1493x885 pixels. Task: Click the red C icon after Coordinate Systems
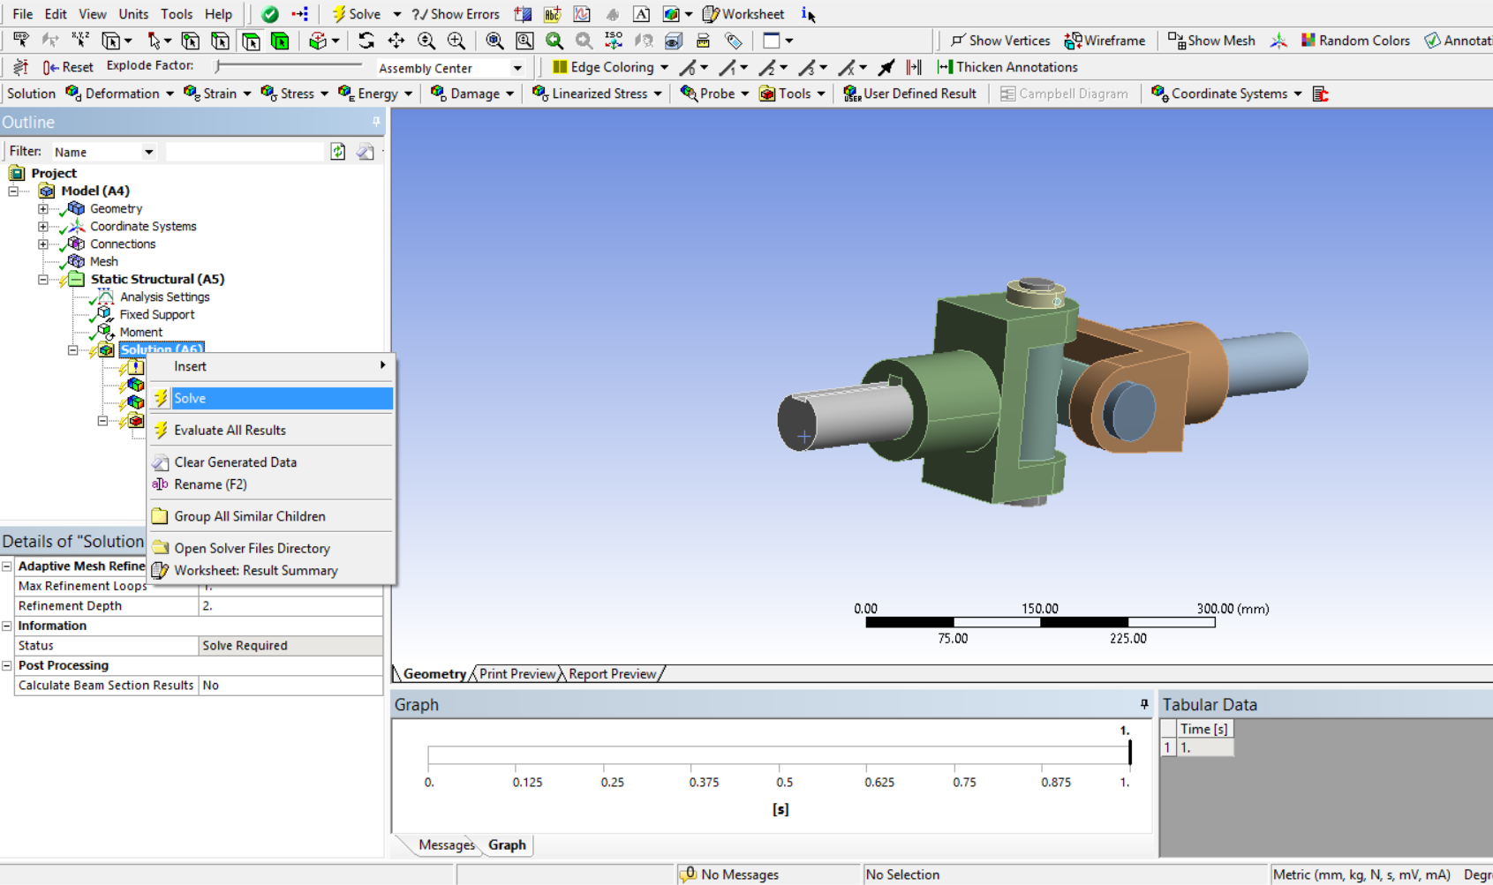tap(1321, 94)
